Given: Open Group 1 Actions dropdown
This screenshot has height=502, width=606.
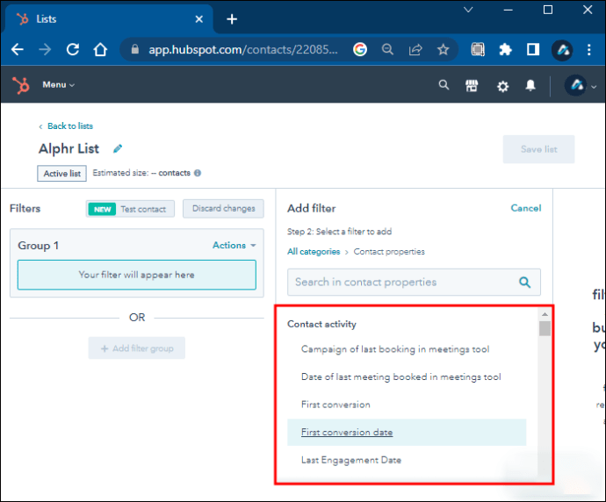Looking at the screenshot, I should click(x=234, y=245).
